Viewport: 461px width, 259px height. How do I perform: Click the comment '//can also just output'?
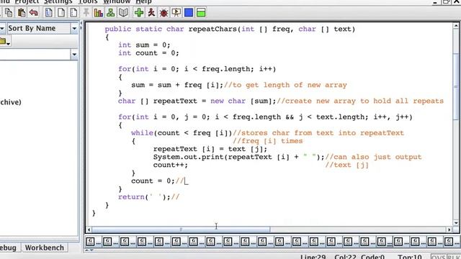(373, 157)
